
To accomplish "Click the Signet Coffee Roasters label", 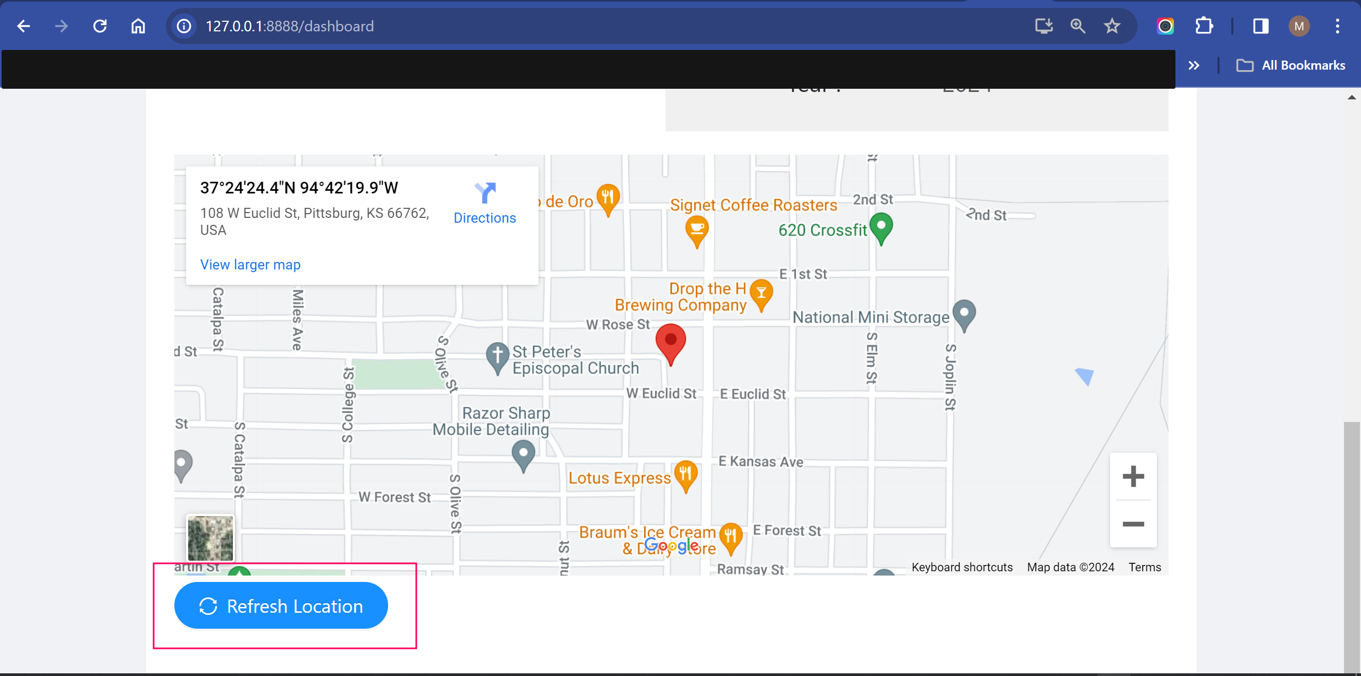I will tap(753, 205).
